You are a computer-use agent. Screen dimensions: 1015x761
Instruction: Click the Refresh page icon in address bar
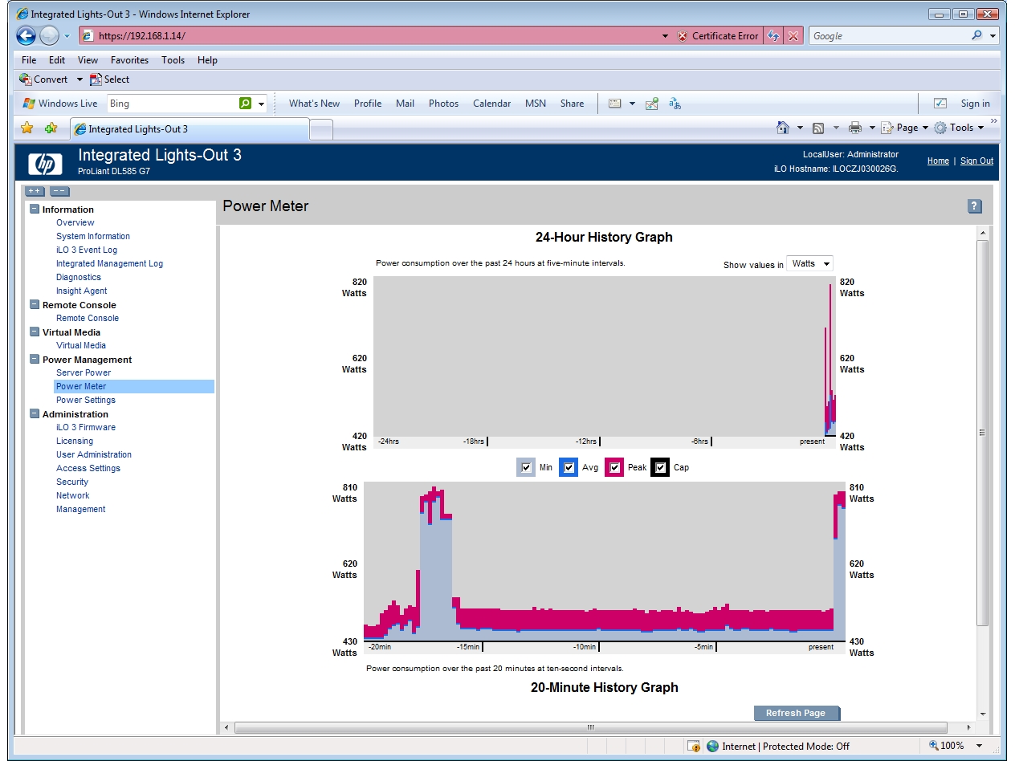(773, 36)
